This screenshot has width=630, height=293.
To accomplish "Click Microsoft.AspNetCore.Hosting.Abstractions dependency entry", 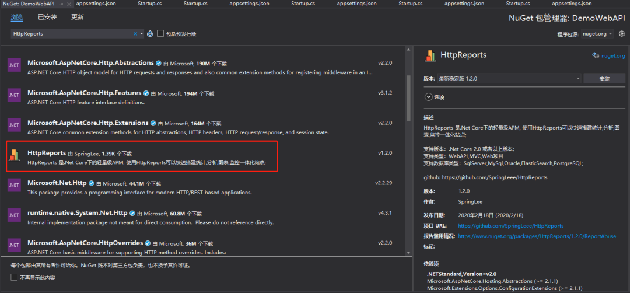I will [x=492, y=281].
